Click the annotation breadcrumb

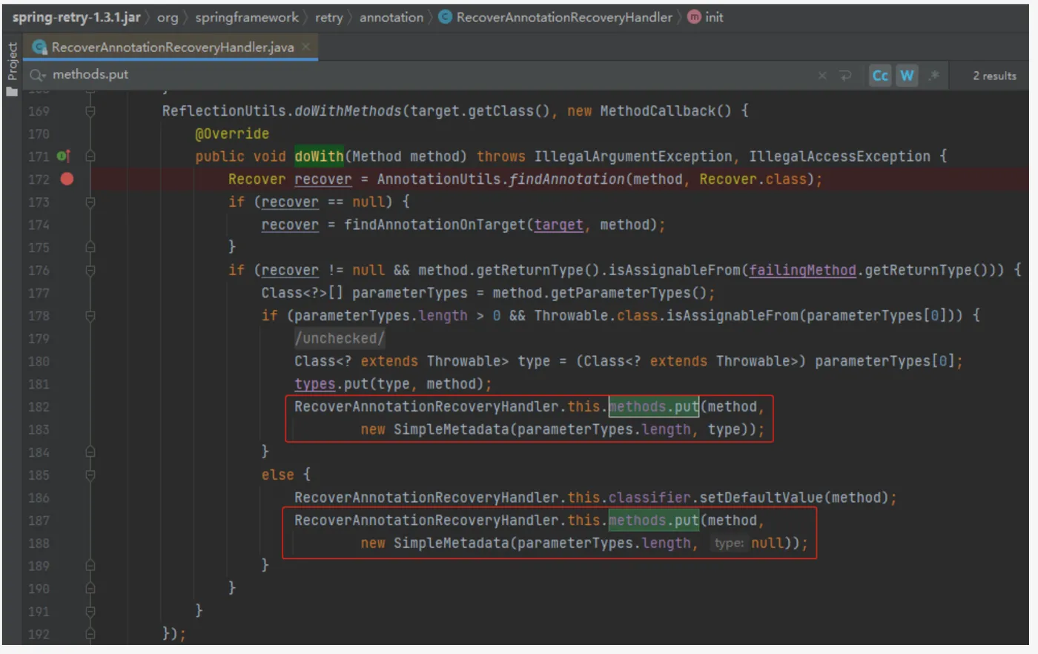point(391,17)
